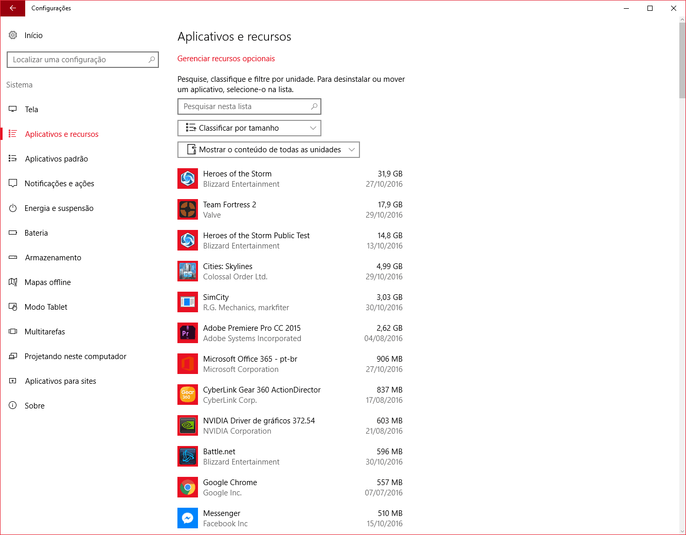The height and width of the screenshot is (535, 686).
Task: Select the SimCity entry name
Action: (216, 297)
